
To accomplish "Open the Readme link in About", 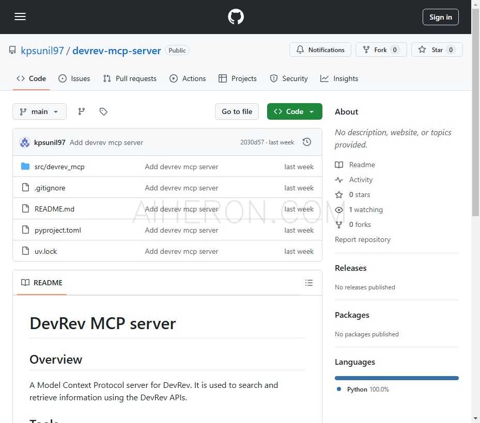I will tap(355, 165).
